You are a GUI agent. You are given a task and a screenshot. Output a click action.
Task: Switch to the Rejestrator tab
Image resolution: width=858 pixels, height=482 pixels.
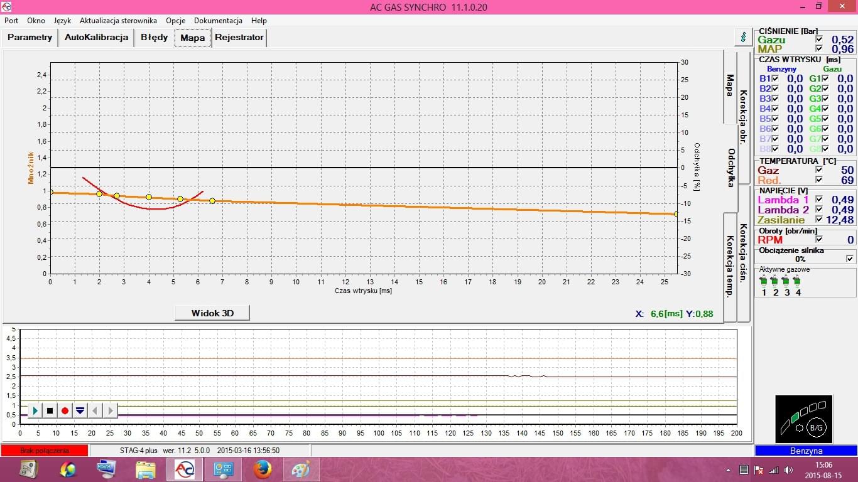239,38
